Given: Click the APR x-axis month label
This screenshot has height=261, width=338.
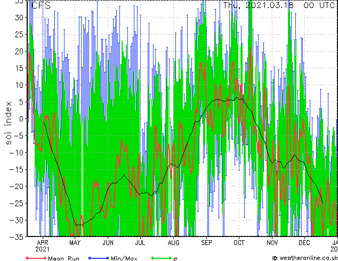Looking at the screenshot, I should [43, 243].
